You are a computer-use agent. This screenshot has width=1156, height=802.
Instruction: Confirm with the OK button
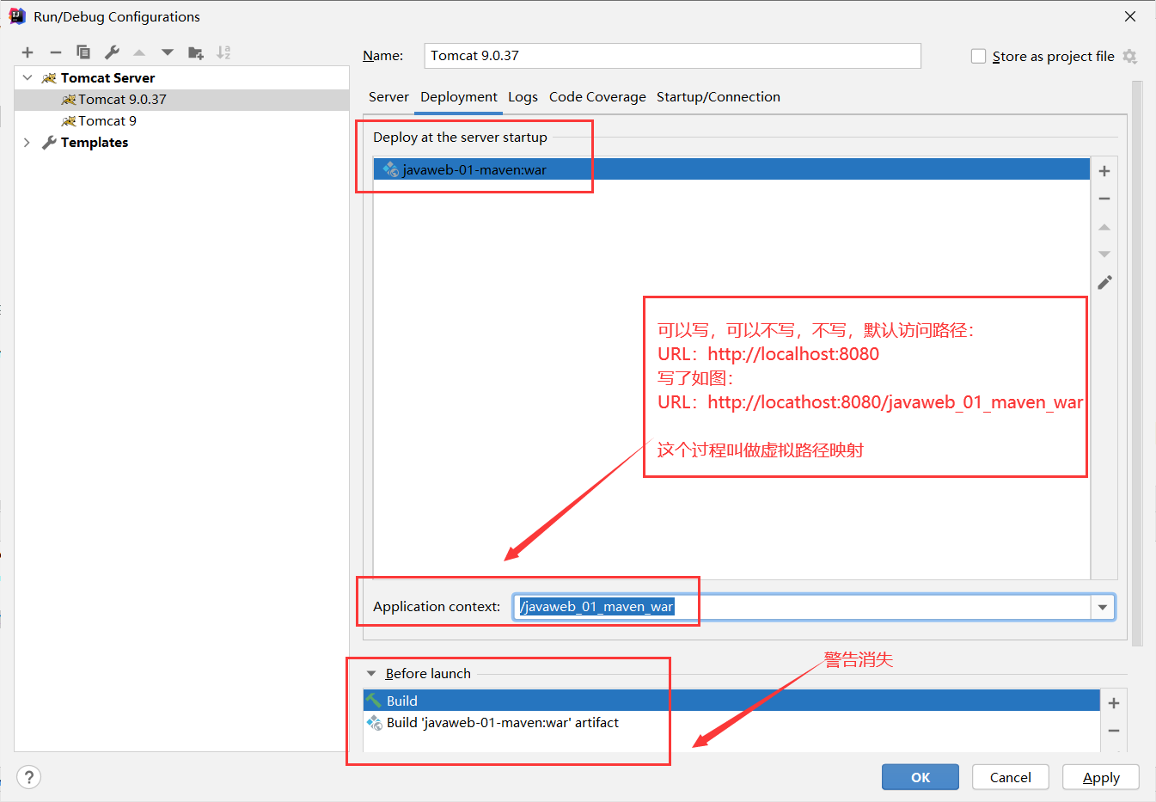(x=921, y=777)
